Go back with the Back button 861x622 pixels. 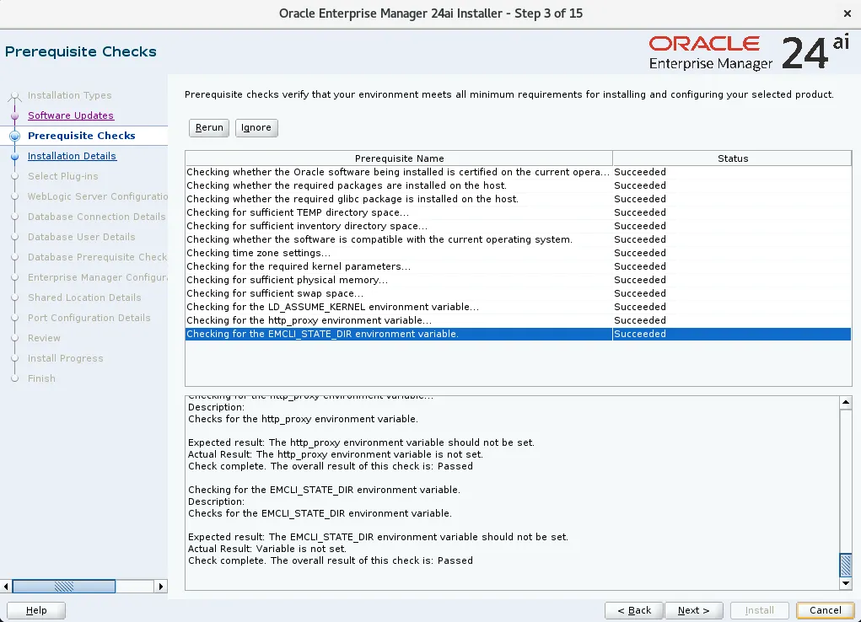click(633, 610)
